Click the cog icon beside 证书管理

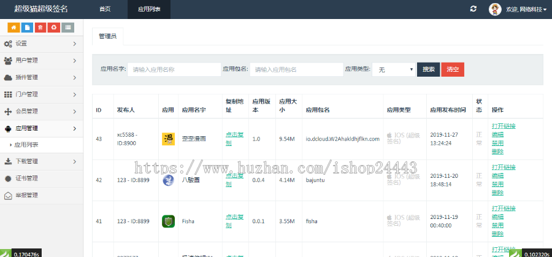tap(8, 178)
